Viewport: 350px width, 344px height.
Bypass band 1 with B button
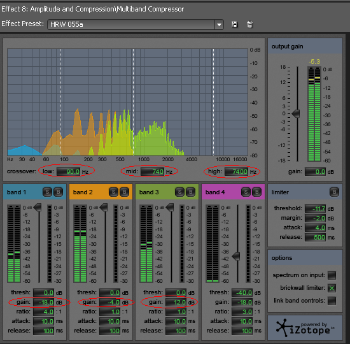(59, 192)
